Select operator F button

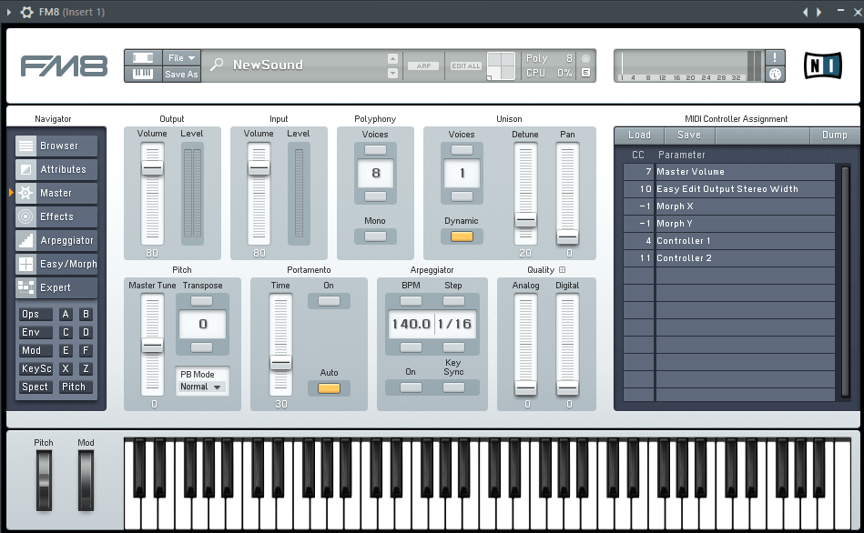(86, 351)
